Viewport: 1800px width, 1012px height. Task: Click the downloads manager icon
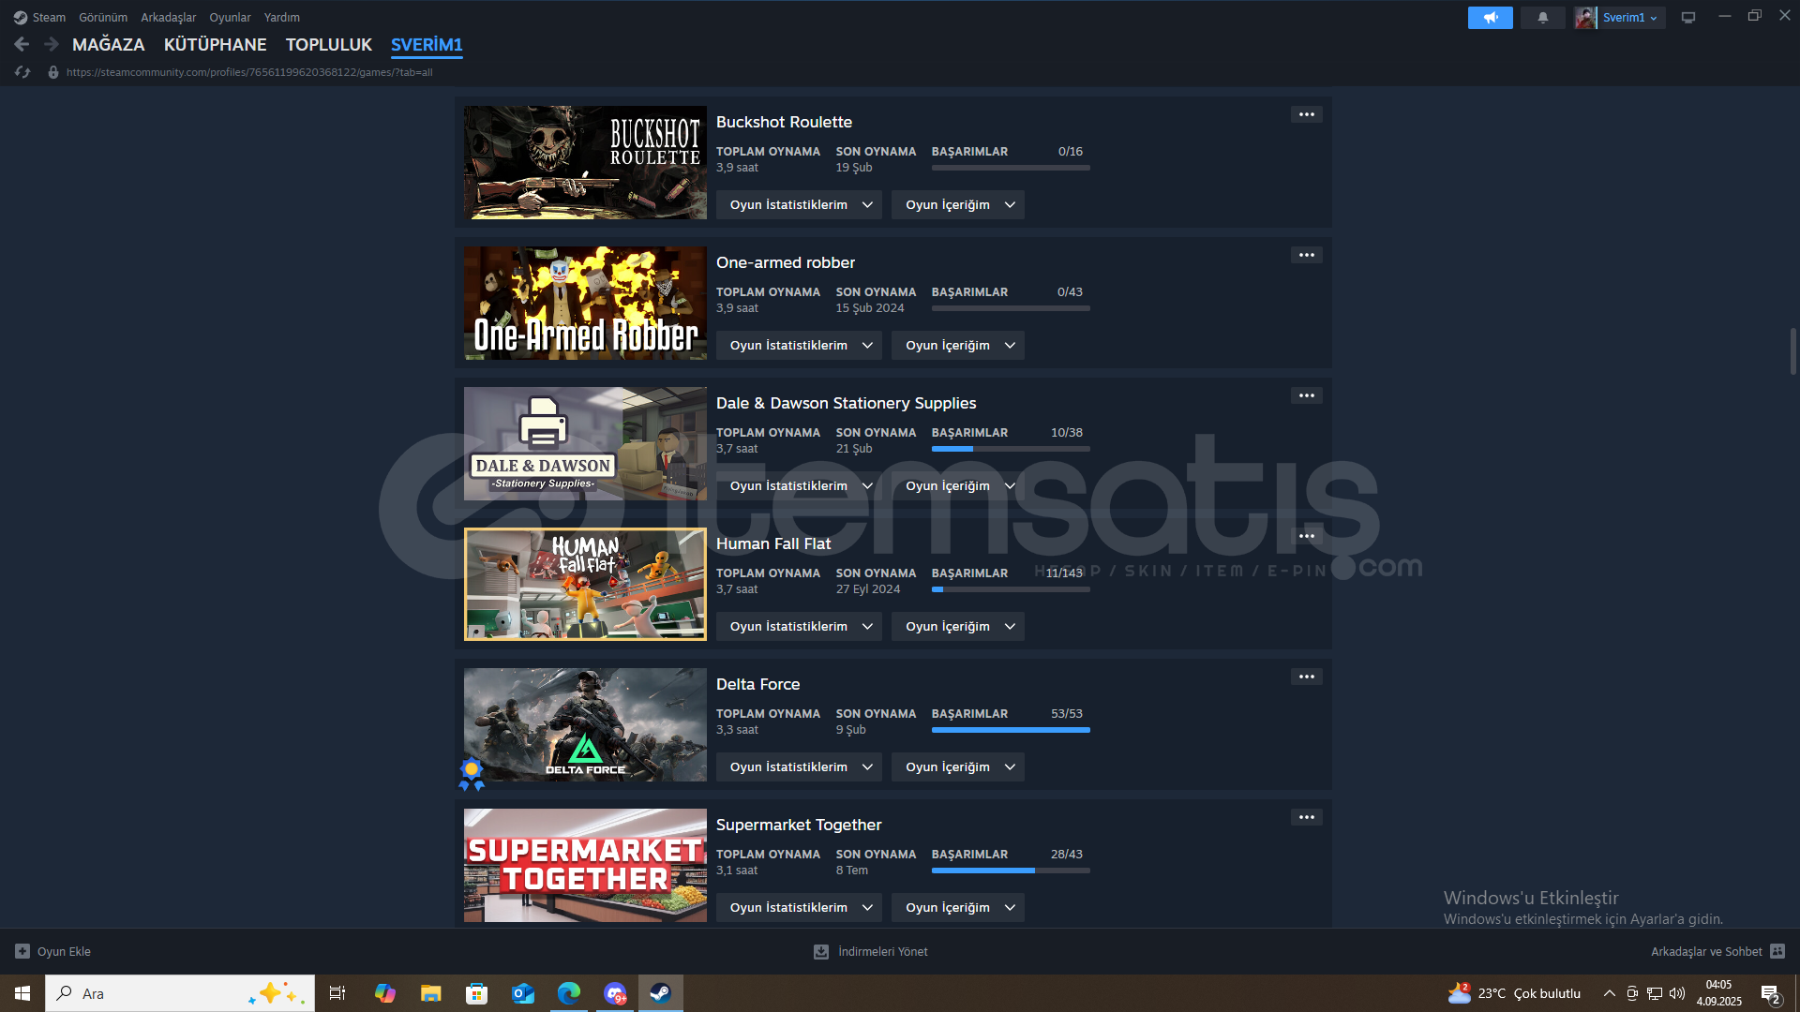coord(821,951)
